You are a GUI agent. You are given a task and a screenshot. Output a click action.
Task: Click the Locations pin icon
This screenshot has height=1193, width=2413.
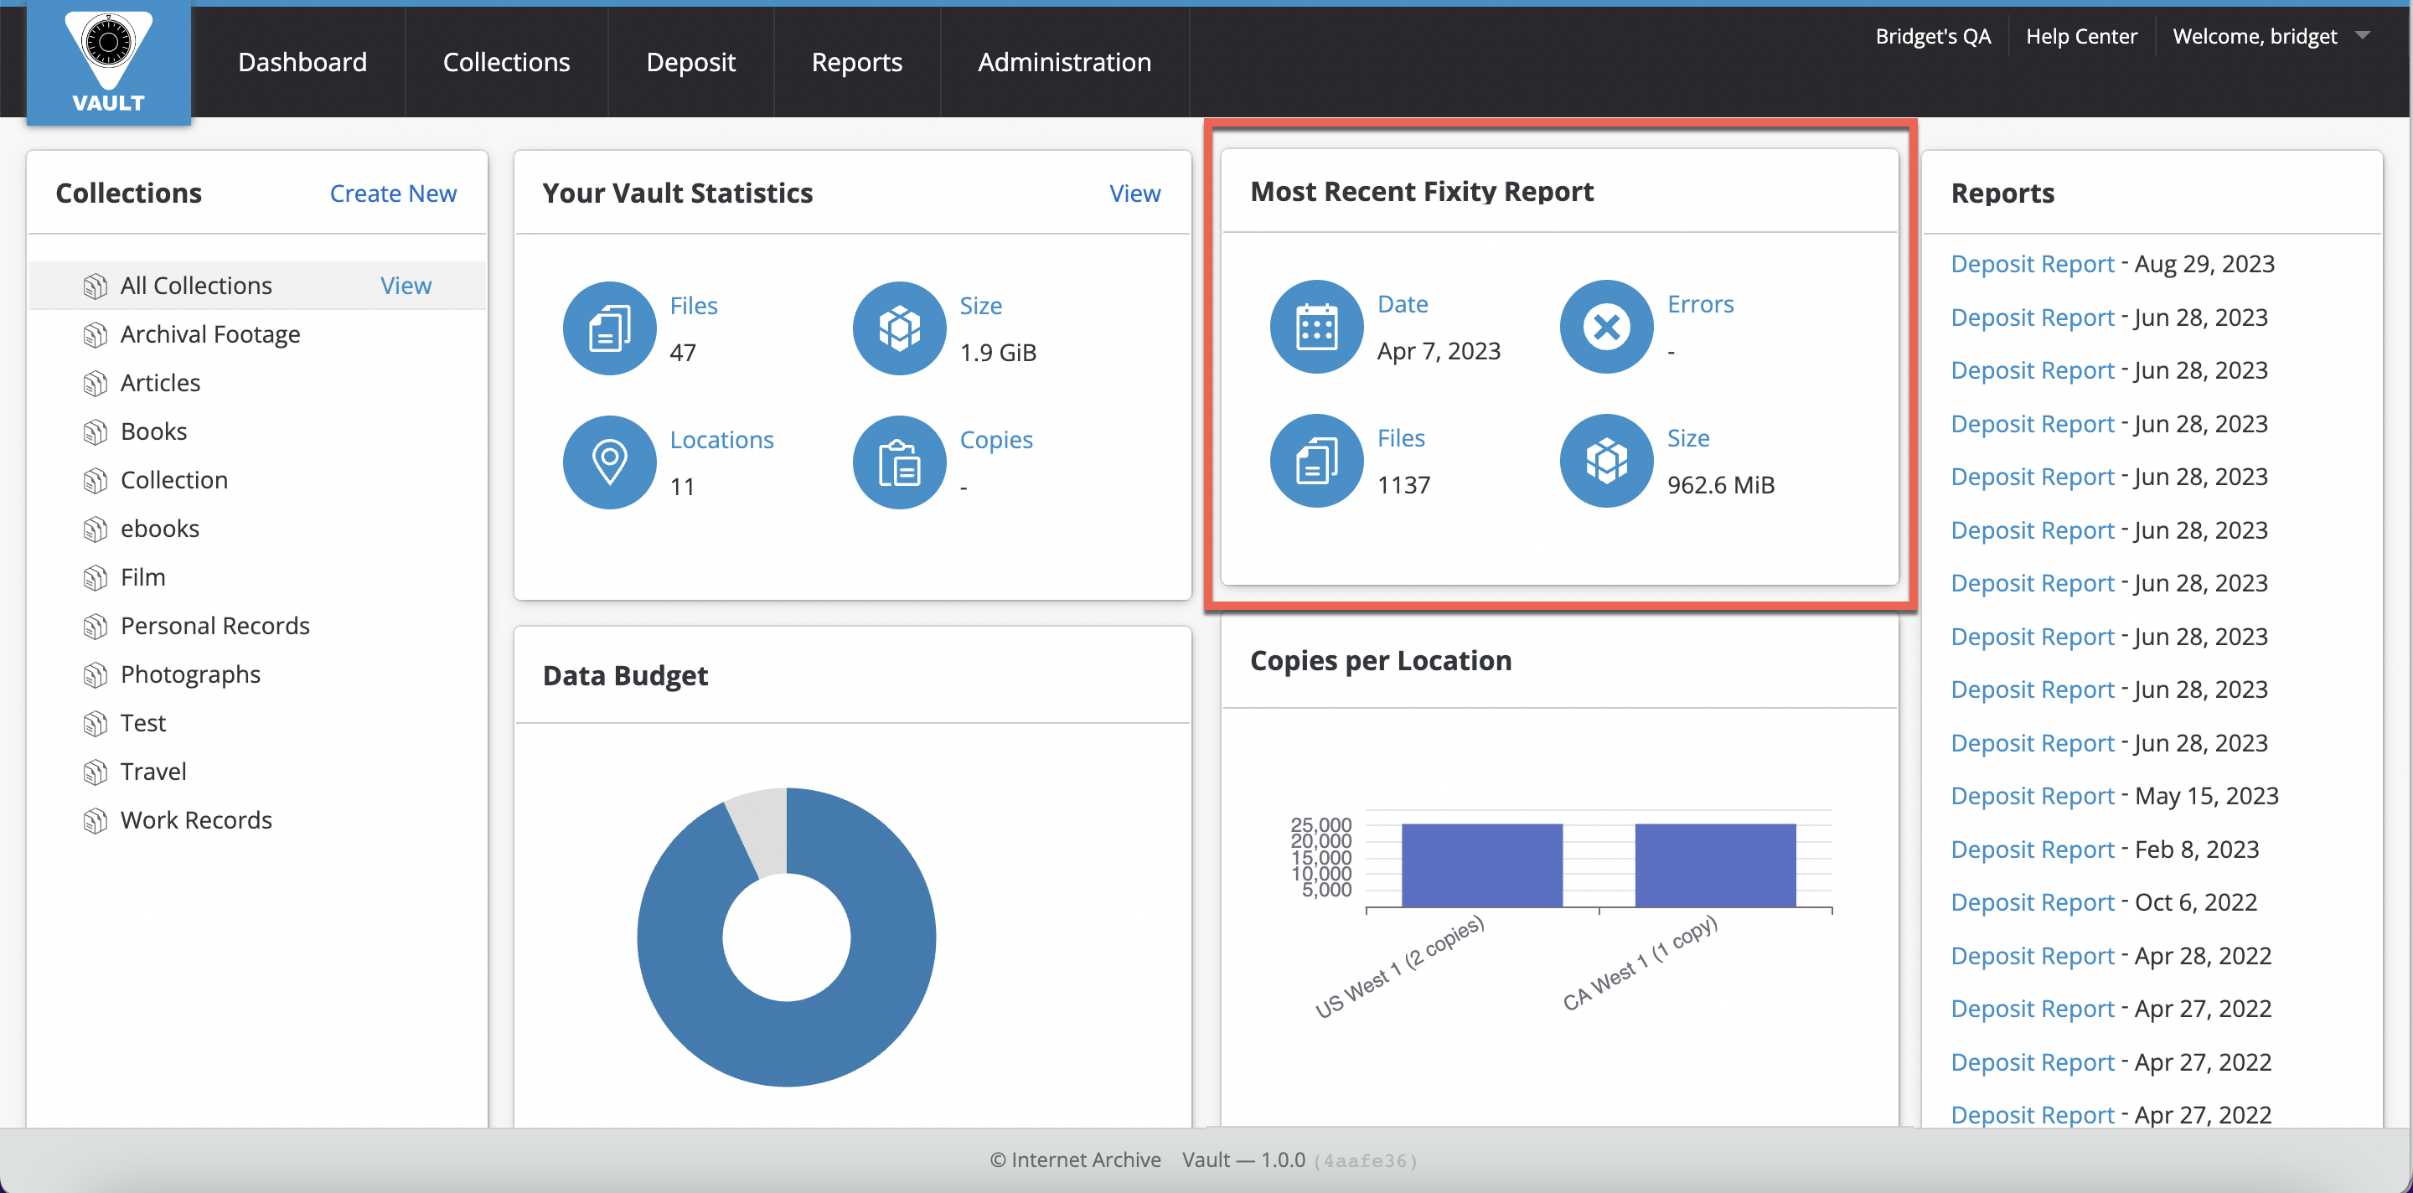pos(609,462)
